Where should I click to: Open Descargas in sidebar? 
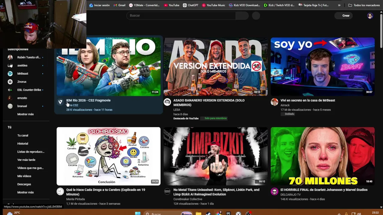(x=24, y=184)
